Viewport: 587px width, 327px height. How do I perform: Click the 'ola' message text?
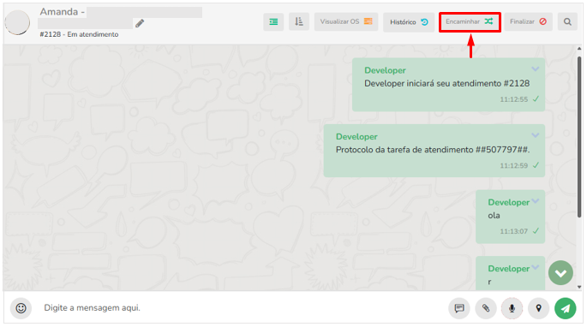click(x=494, y=216)
